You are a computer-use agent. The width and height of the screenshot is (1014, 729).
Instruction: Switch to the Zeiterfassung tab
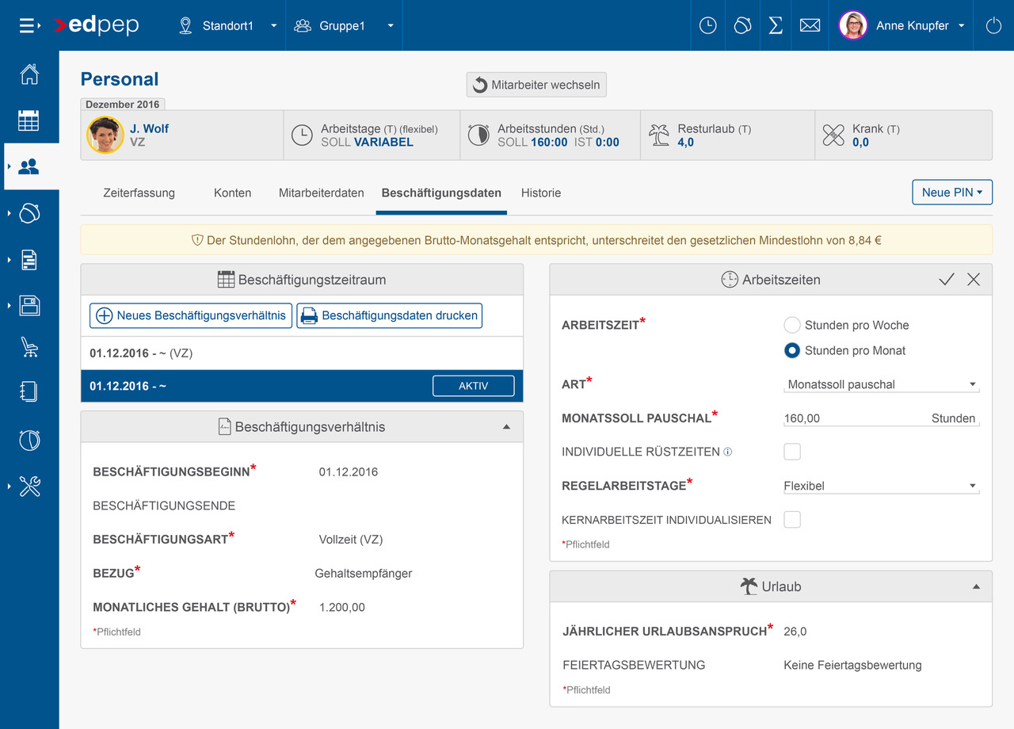[x=139, y=193]
